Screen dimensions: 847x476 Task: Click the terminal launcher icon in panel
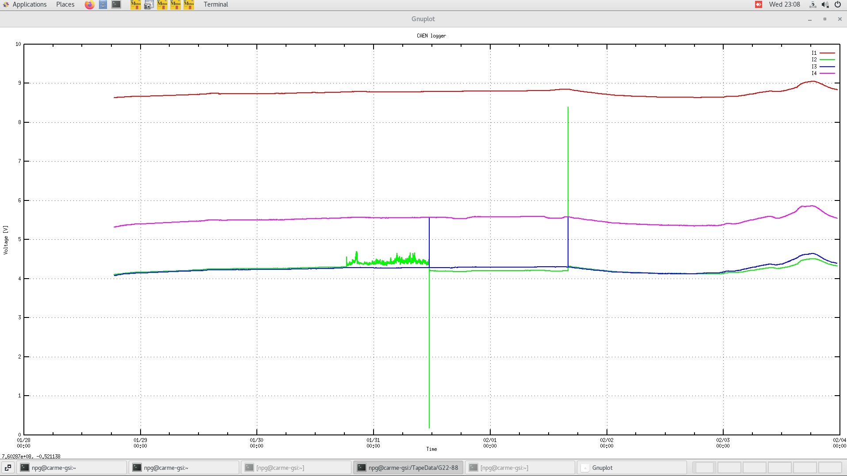click(116, 5)
